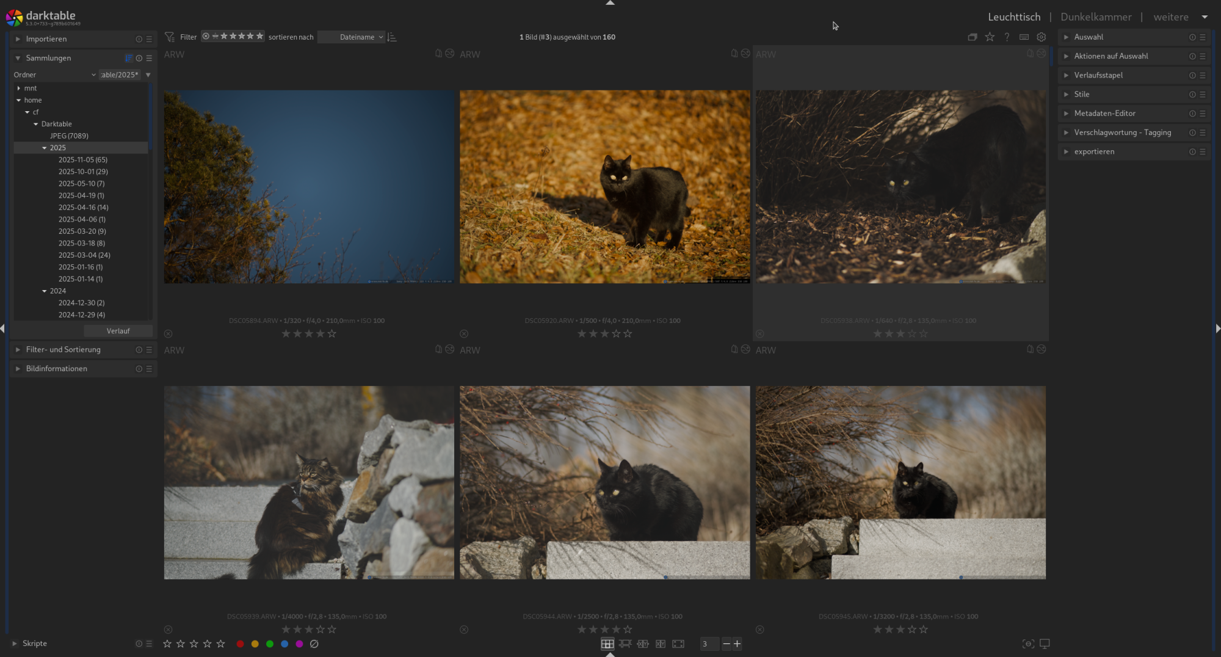Toggle the sort order direction icon
This screenshot has width=1221, height=657.
point(392,37)
